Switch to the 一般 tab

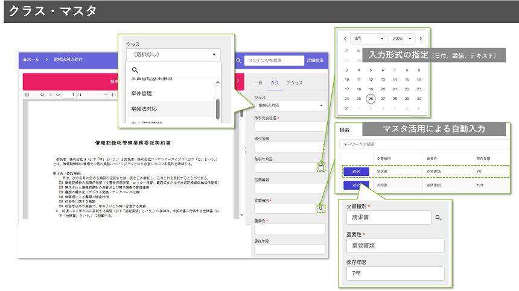(x=258, y=83)
